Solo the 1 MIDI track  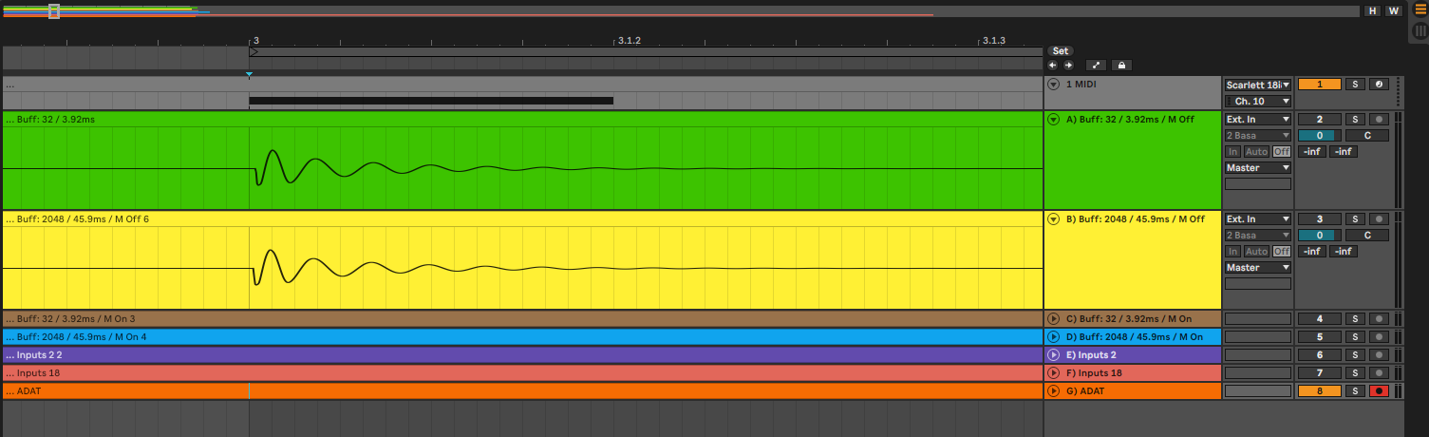point(1356,85)
